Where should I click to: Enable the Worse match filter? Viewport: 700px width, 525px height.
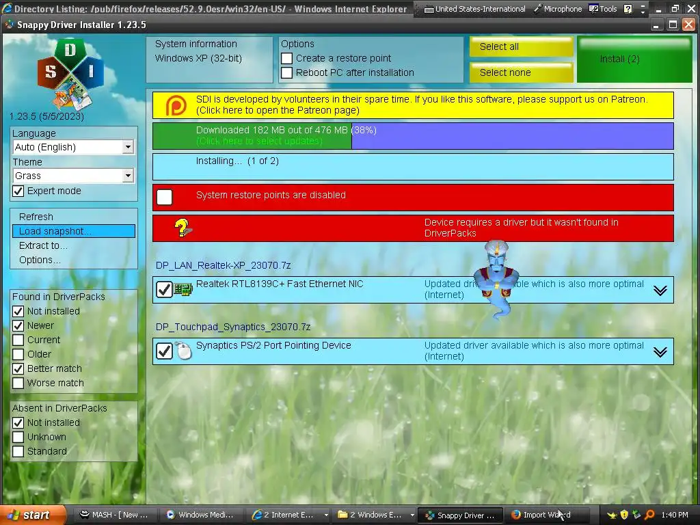pos(18,383)
